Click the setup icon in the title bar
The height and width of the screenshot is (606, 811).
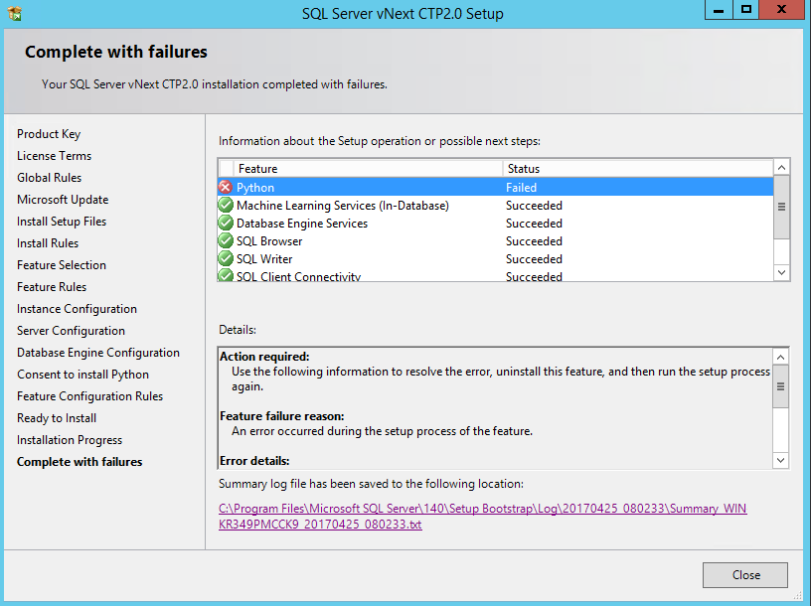click(x=15, y=13)
